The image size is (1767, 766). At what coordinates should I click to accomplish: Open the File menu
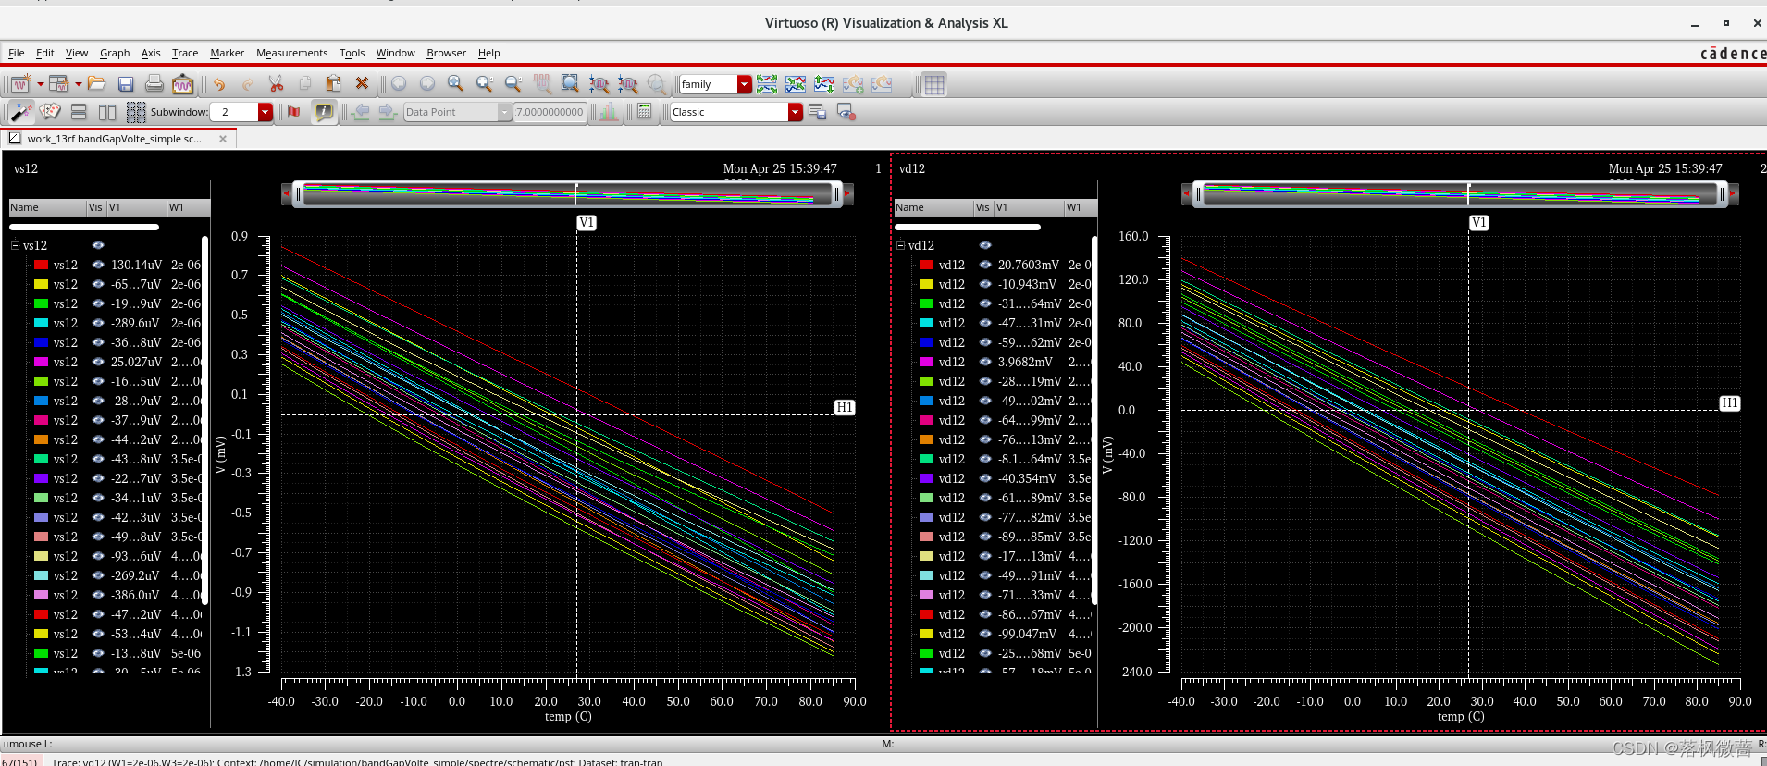coord(16,53)
